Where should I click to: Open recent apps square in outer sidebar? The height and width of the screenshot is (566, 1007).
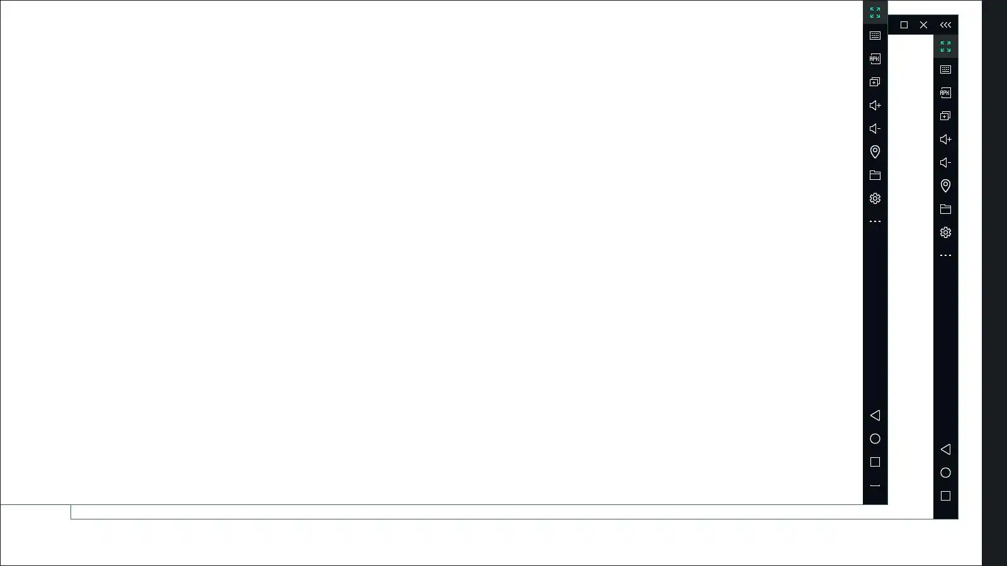coord(945,496)
